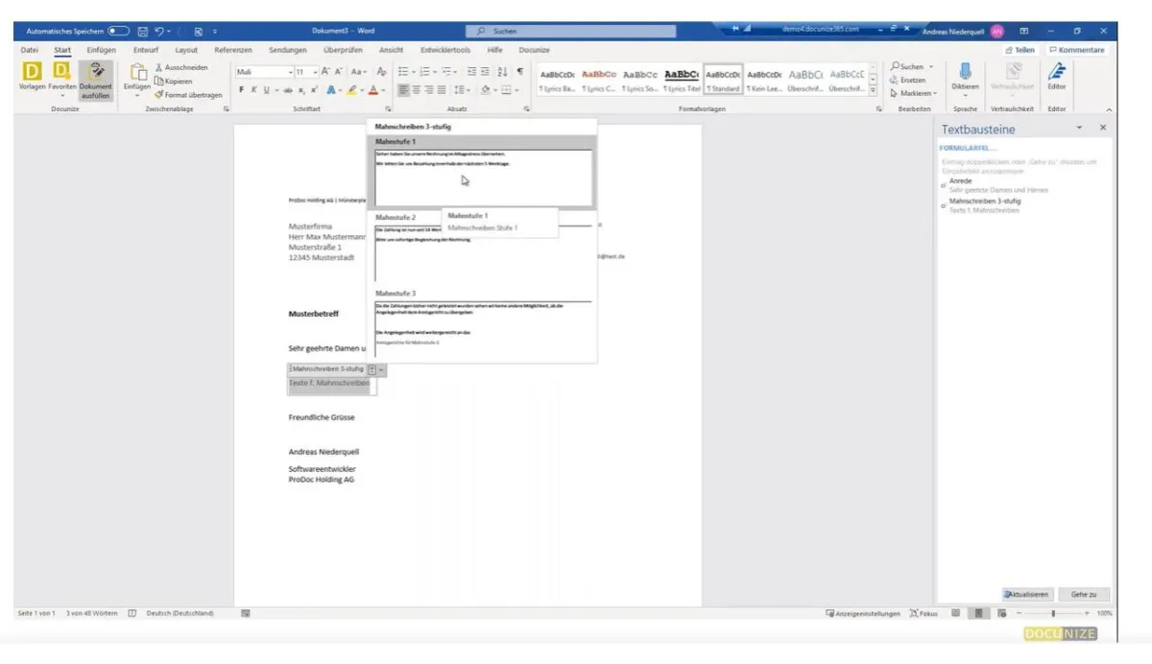The image size is (1152, 664).
Task: Adjust the zoom slider in the status bar
Action: tap(1053, 613)
